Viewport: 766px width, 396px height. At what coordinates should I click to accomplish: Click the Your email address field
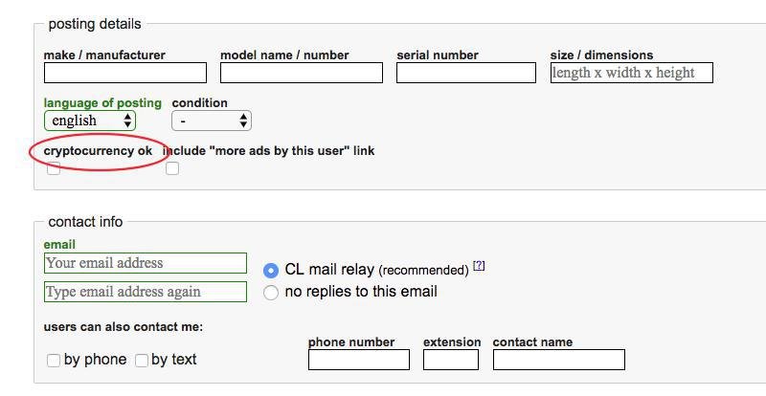(146, 263)
